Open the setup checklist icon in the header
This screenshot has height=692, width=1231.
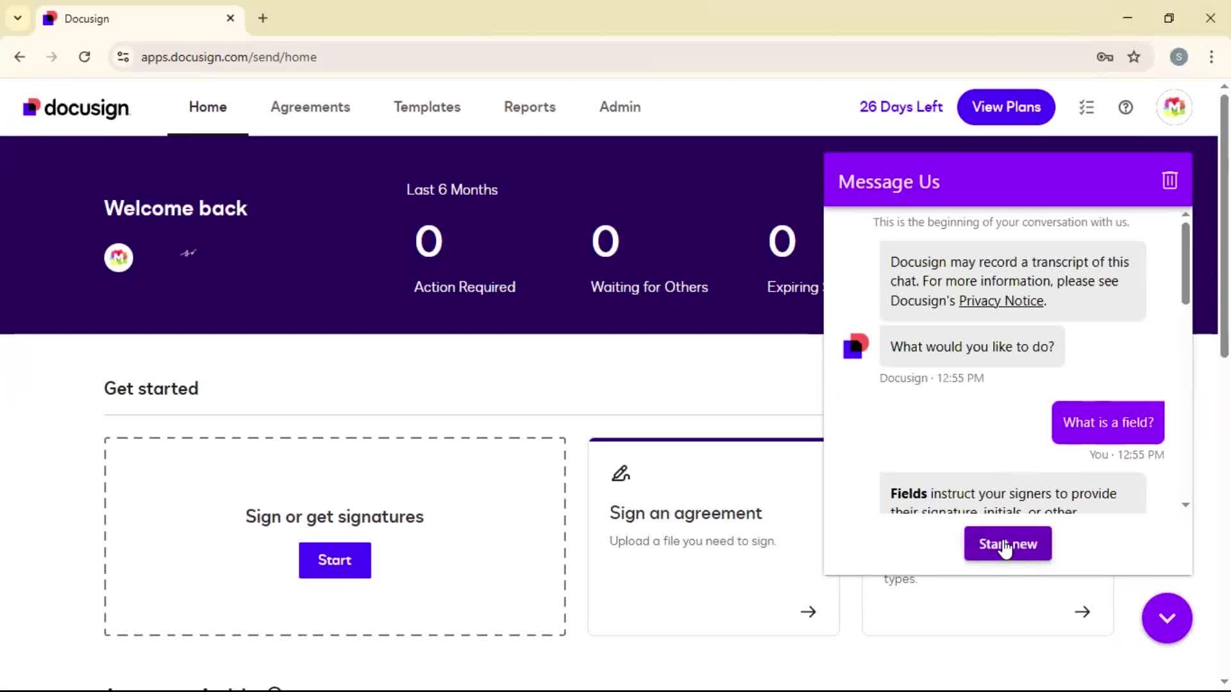coord(1086,108)
